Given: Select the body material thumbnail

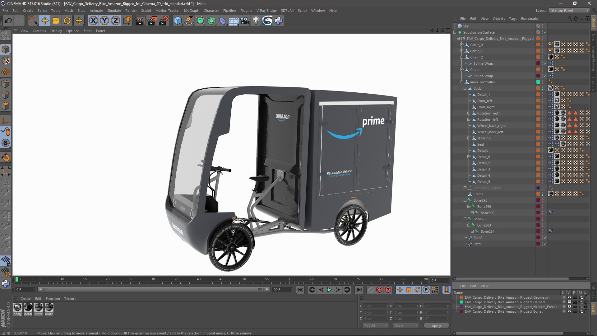Looking at the screenshot, I should 17,307.
